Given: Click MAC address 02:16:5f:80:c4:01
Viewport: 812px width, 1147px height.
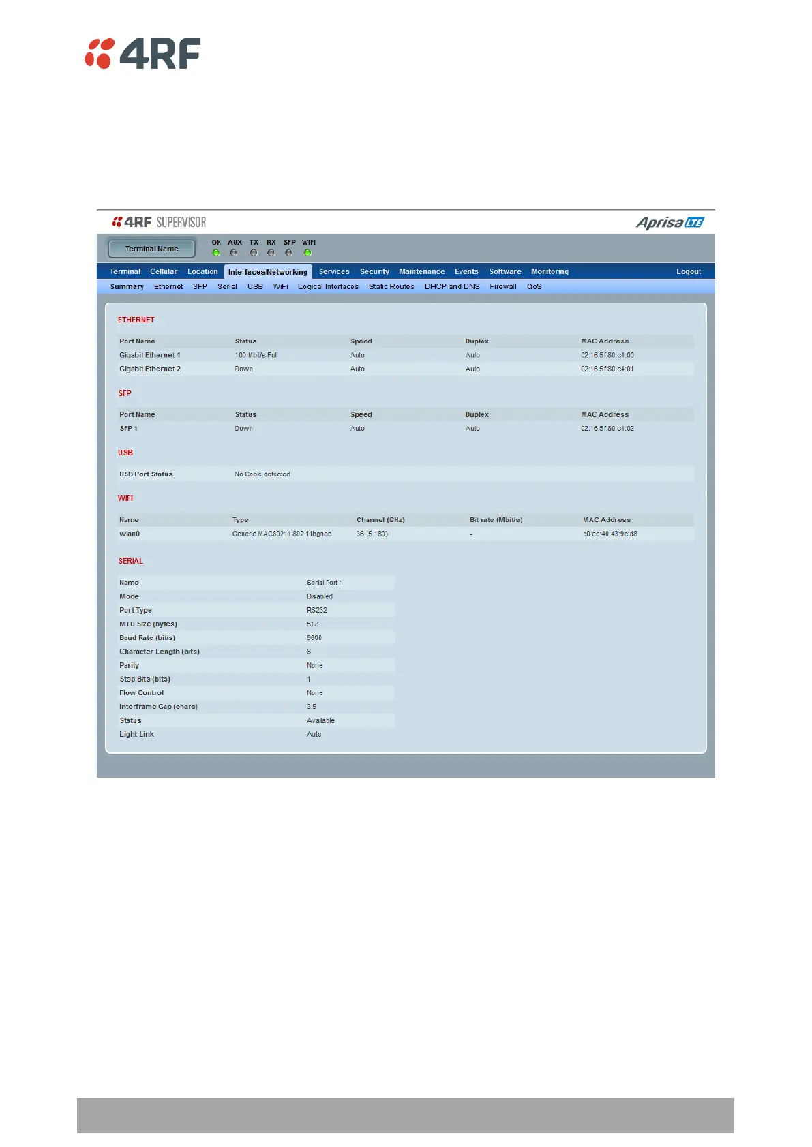Looking at the screenshot, I should tap(607, 369).
